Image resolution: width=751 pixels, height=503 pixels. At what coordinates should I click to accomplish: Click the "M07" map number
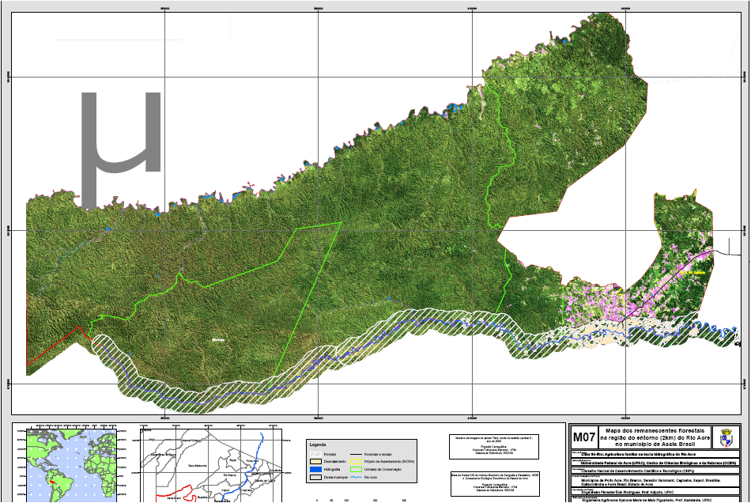(x=584, y=437)
